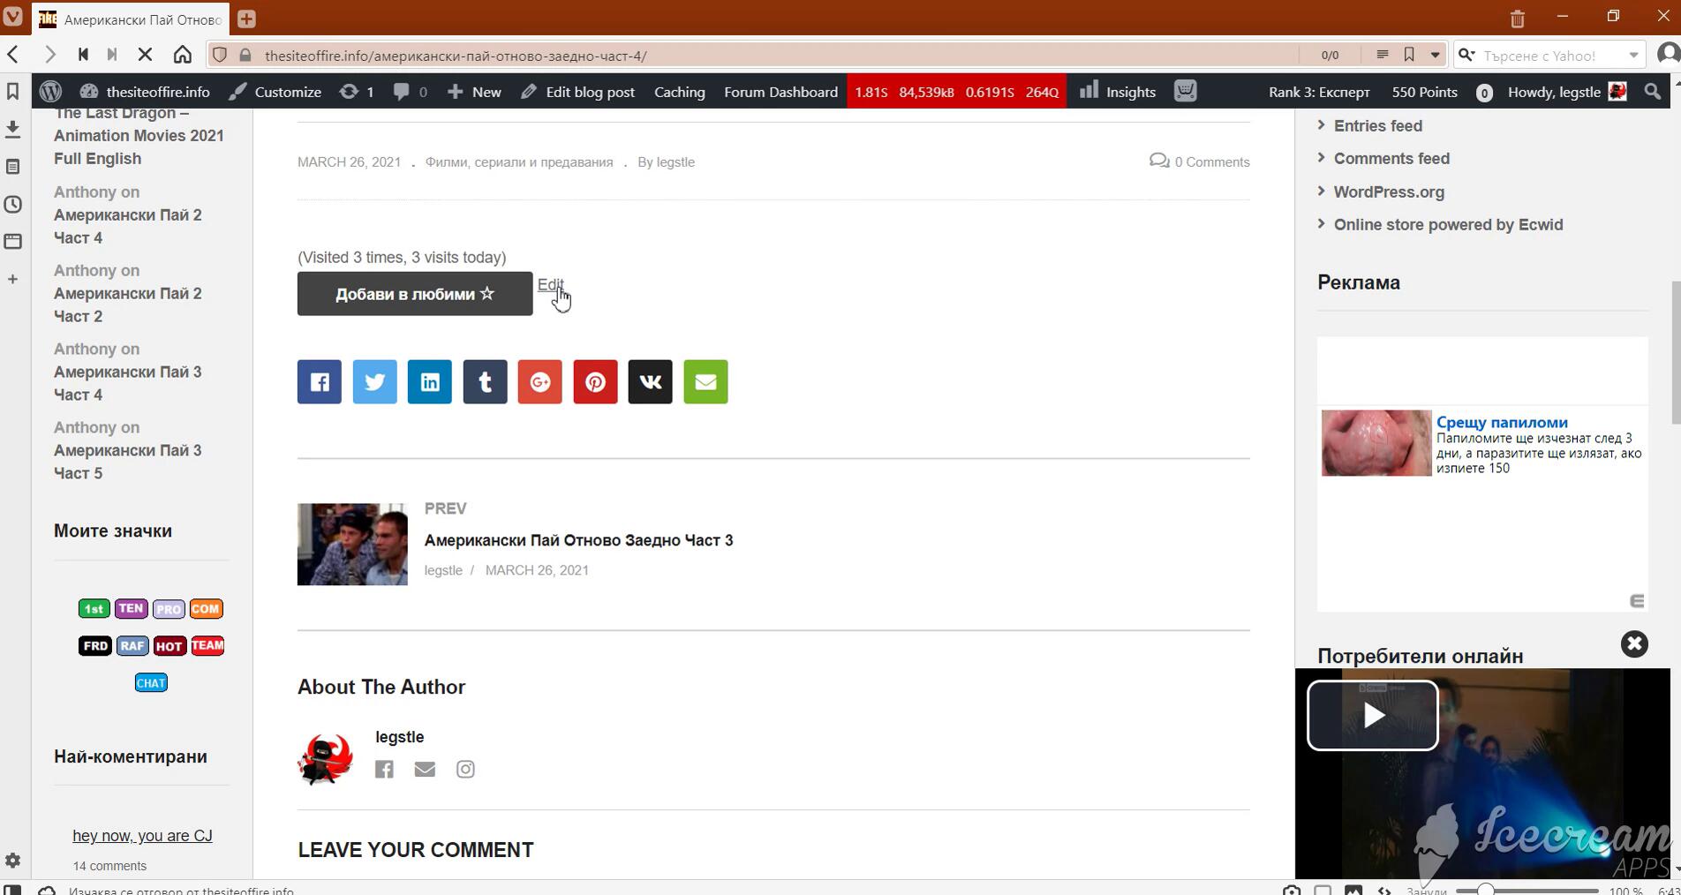Open bookmark dropdown arrow in address bar
Viewport: 1681px width, 895px height.
1435,55
